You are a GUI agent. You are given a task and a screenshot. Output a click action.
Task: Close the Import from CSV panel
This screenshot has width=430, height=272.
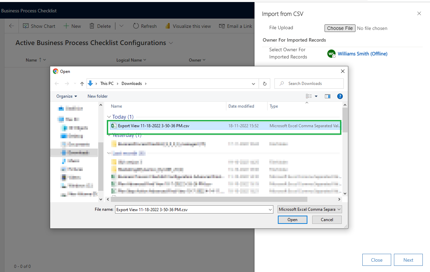click(419, 14)
